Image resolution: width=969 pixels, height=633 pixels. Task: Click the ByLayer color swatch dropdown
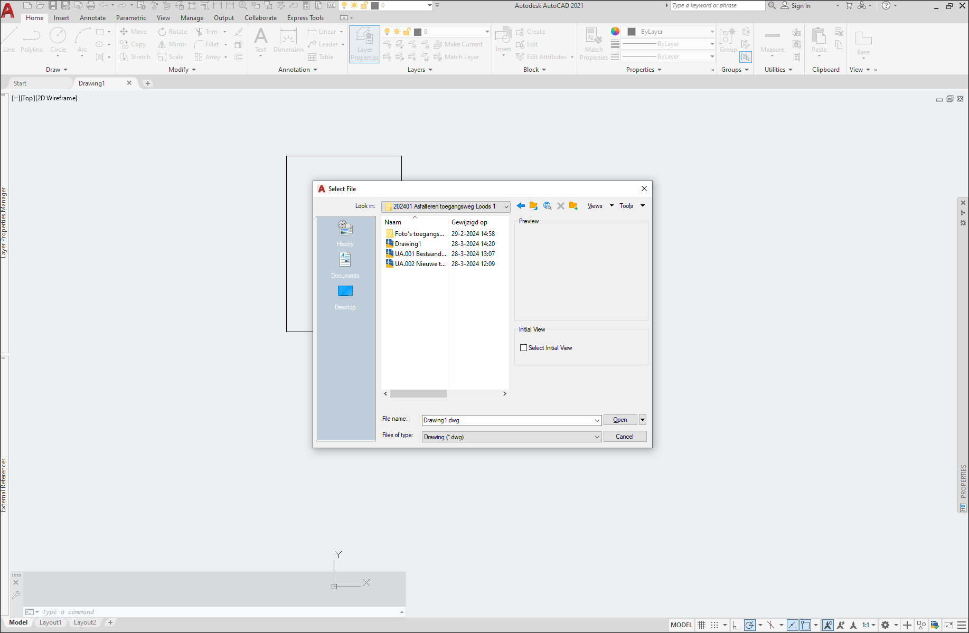click(669, 32)
